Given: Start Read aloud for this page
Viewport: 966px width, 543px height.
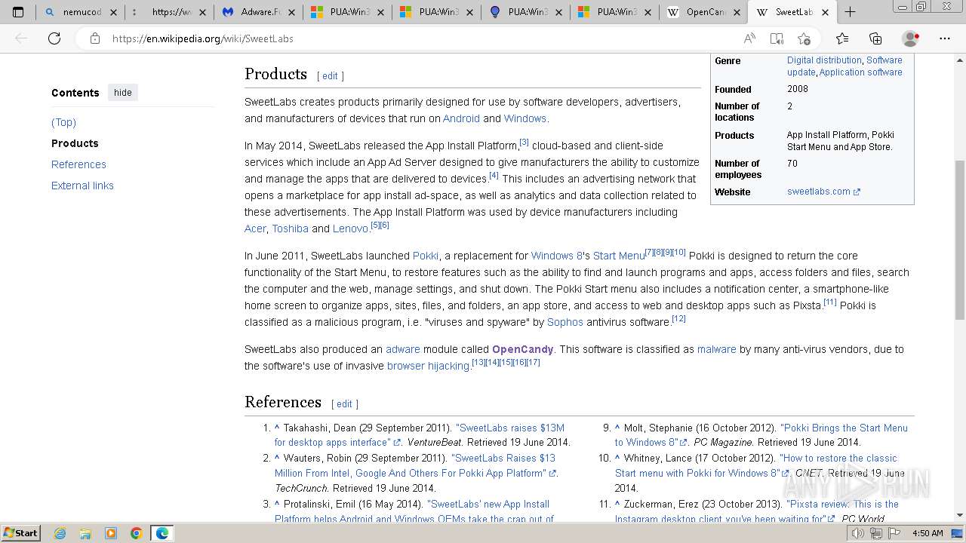Looking at the screenshot, I should click(x=749, y=38).
